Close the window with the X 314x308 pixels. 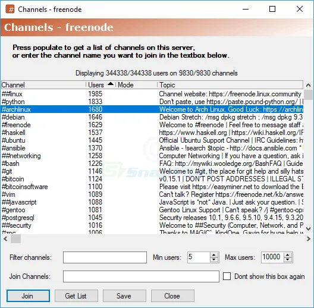(x=300, y=9)
